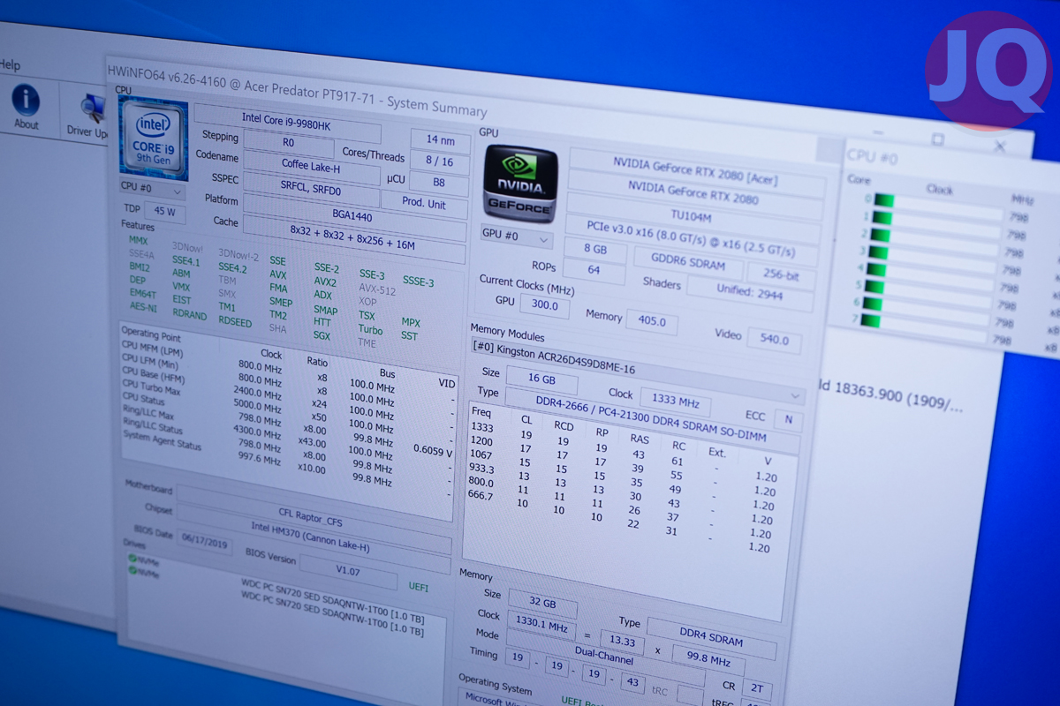Click the GDDR6 SDRAM field
1060x706 pixels.
tap(688, 263)
